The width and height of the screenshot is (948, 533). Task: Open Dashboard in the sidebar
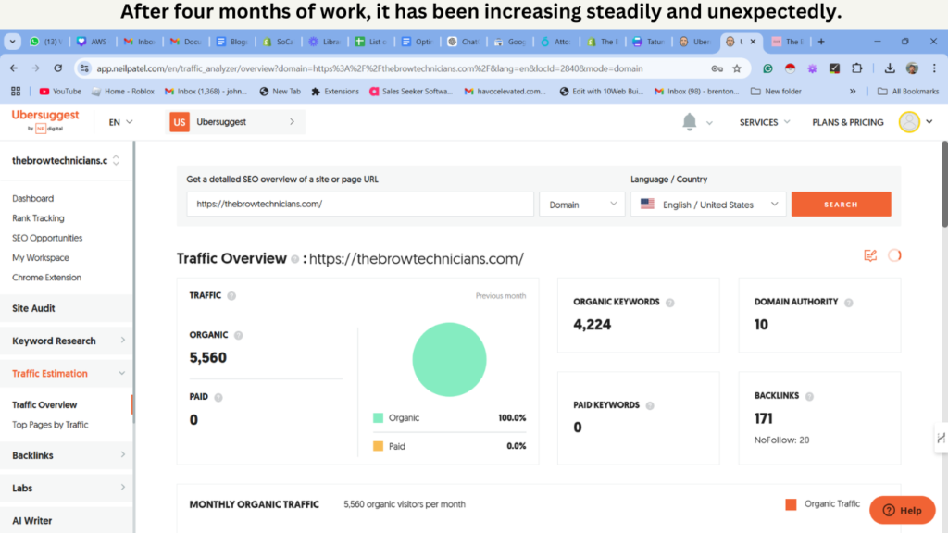32,198
